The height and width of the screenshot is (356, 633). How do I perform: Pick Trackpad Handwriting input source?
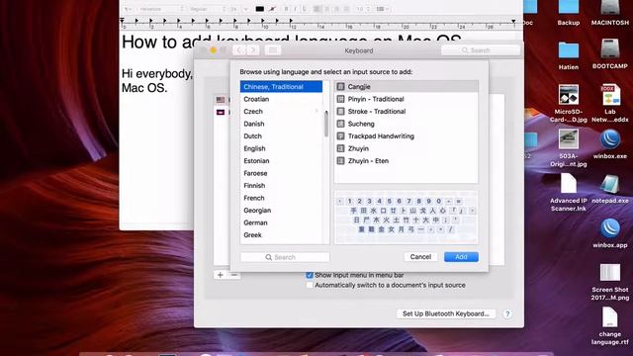407,136
